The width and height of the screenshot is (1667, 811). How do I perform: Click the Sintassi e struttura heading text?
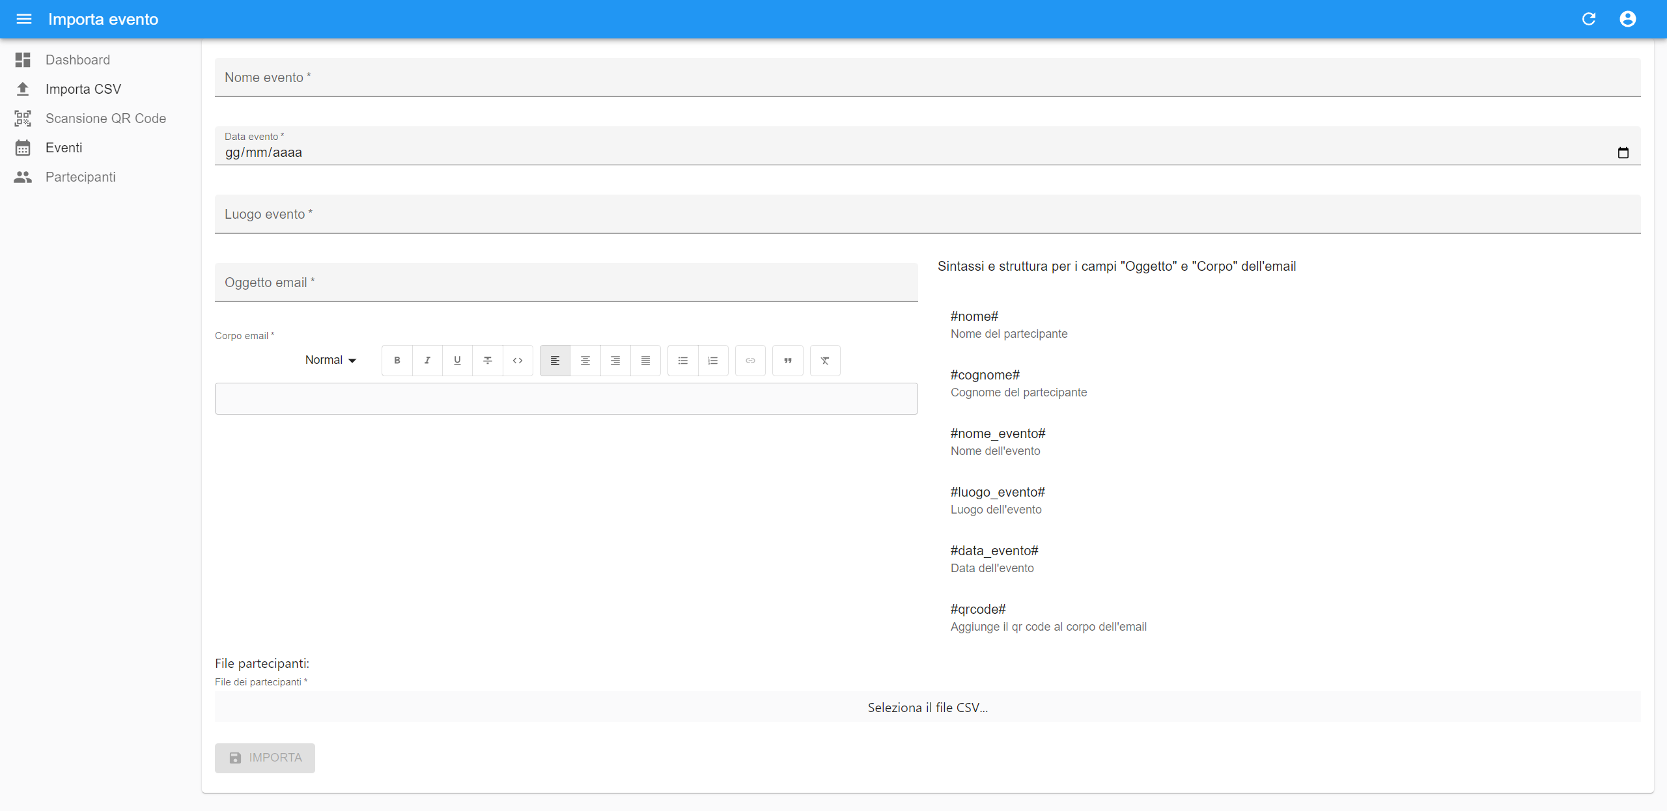pyautogui.click(x=1117, y=266)
